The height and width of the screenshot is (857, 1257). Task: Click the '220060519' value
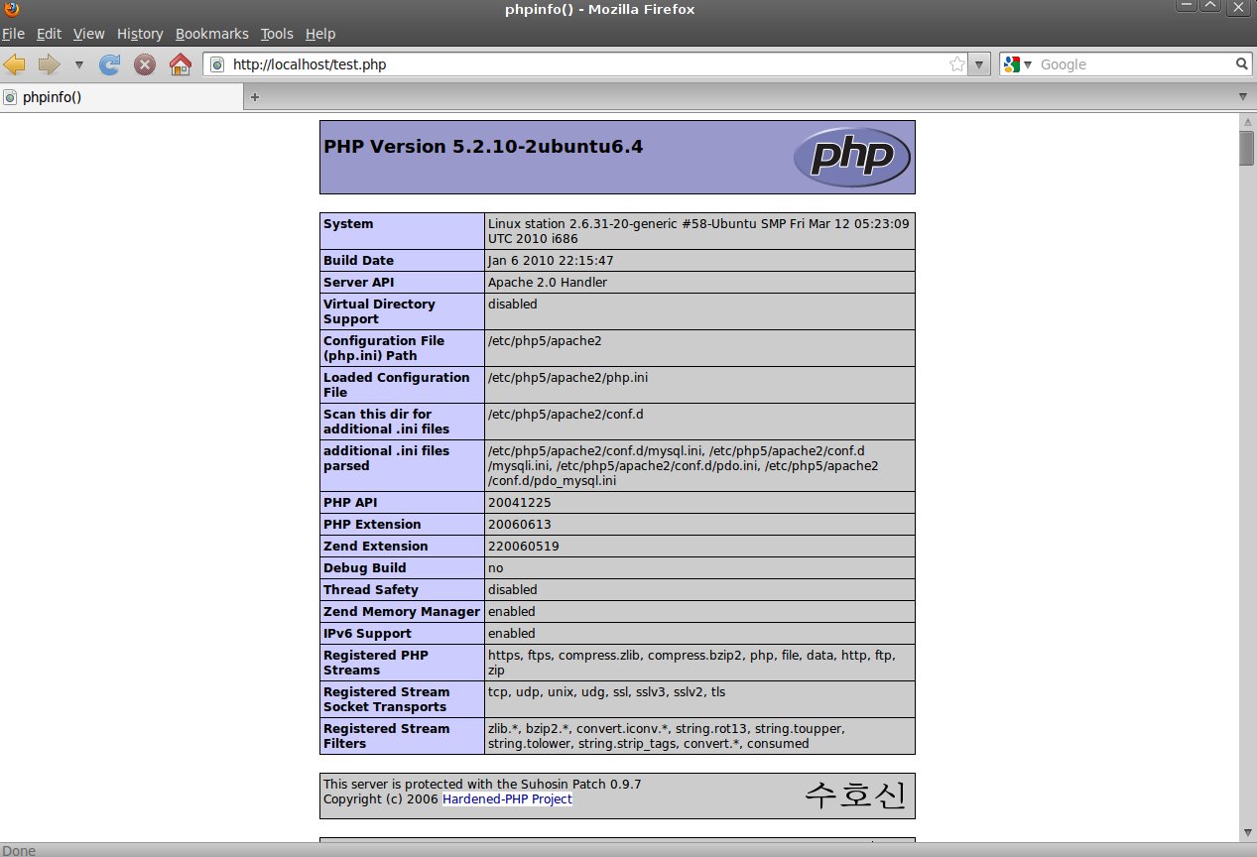click(x=523, y=547)
